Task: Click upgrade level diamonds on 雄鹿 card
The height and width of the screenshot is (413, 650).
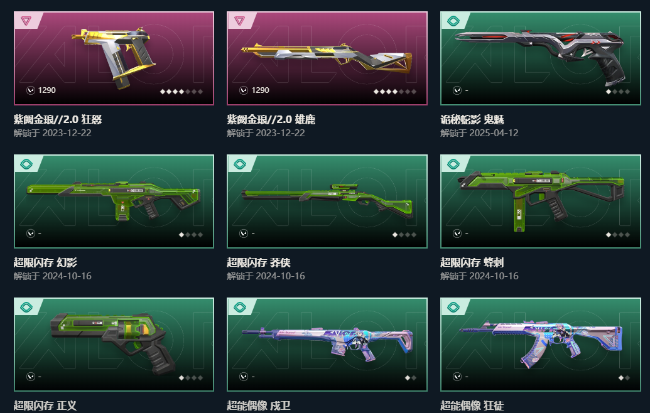Action: point(394,92)
